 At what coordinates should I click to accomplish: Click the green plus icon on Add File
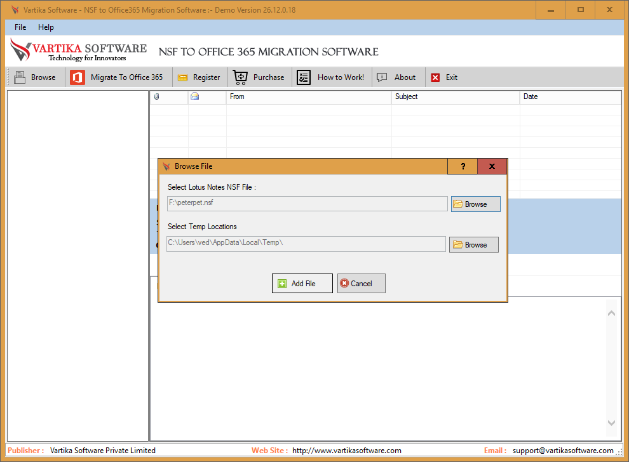click(x=282, y=284)
